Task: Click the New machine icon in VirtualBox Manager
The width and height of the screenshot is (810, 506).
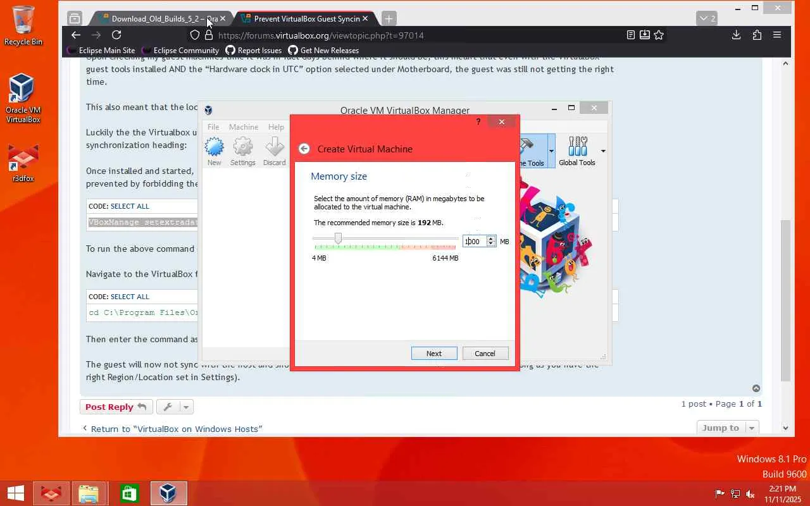Action: [x=215, y=152]
